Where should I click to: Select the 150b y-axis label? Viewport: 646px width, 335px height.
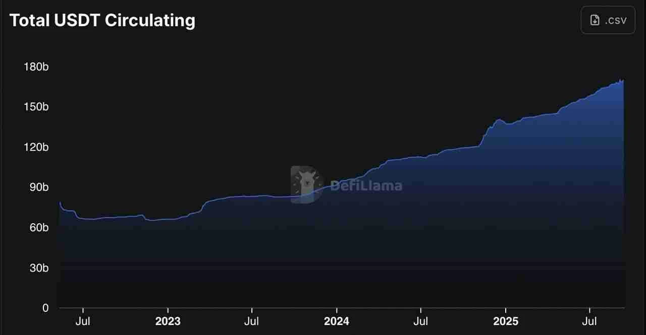36,107
